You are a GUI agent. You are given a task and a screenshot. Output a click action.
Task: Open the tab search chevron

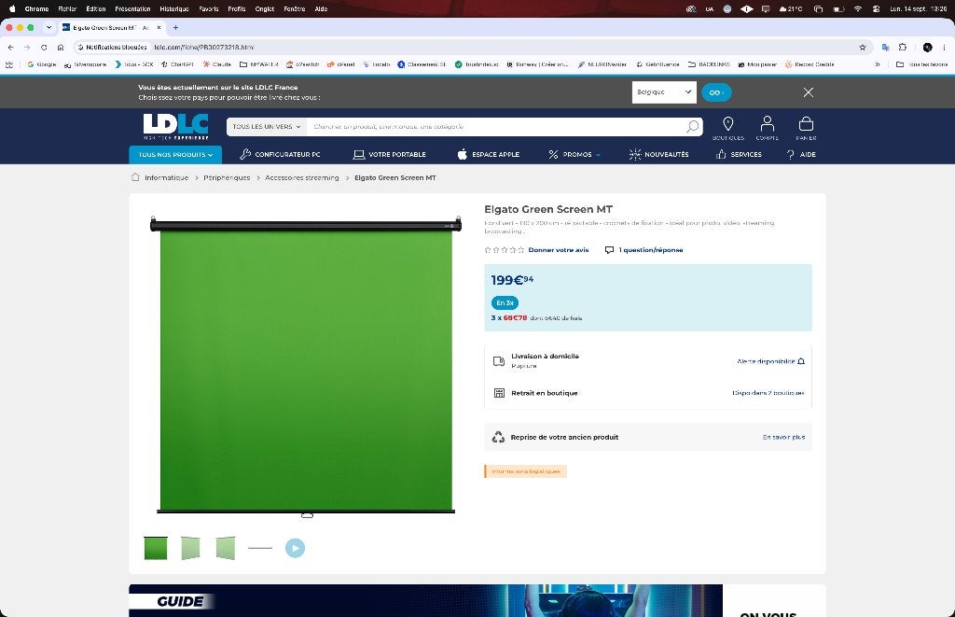coord(48,27)
